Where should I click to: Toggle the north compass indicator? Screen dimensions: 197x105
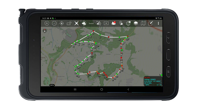coord(44,31)
